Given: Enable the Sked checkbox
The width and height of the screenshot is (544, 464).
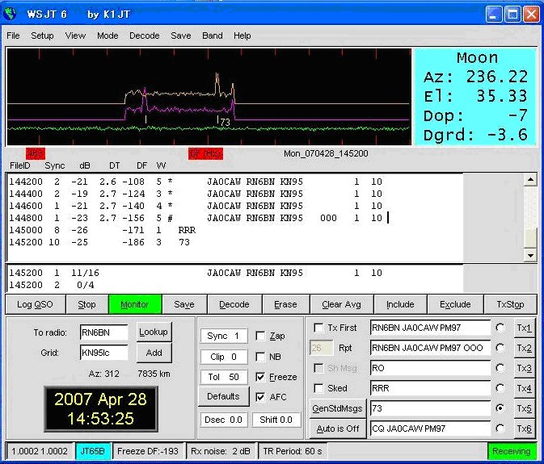Looking at the screenshot, I should [x=318, y=388].
